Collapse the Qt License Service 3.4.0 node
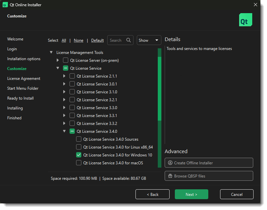This screenshot has height=210, width=267. (64, 131)
